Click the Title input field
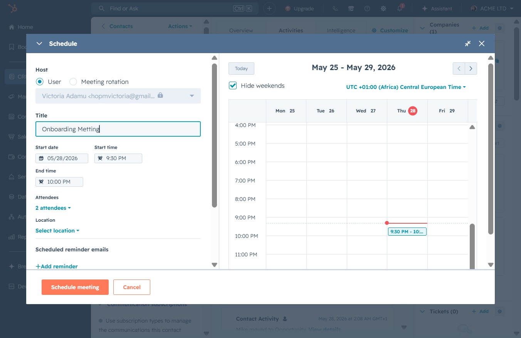The width and height of the screenshot is (521, 338). point(118,129)
